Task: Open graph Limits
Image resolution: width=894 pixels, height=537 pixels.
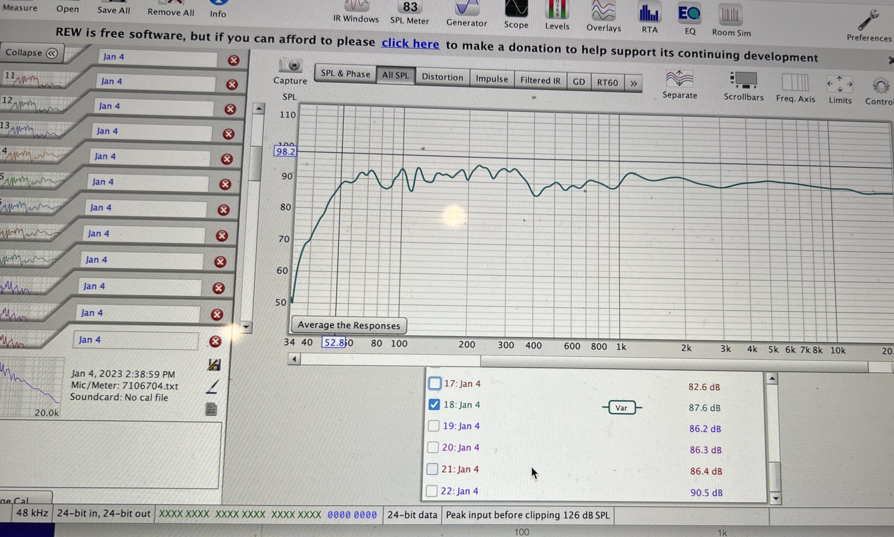Action: point(840,90)
